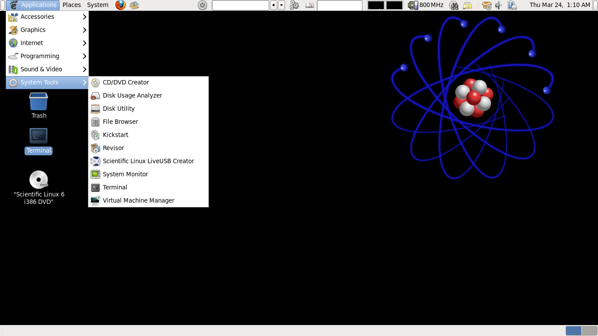Expand the Accessories submenu arrow

point(84,17)
